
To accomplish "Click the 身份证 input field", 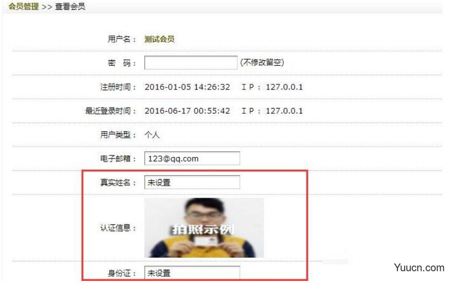I will point(192,273).
